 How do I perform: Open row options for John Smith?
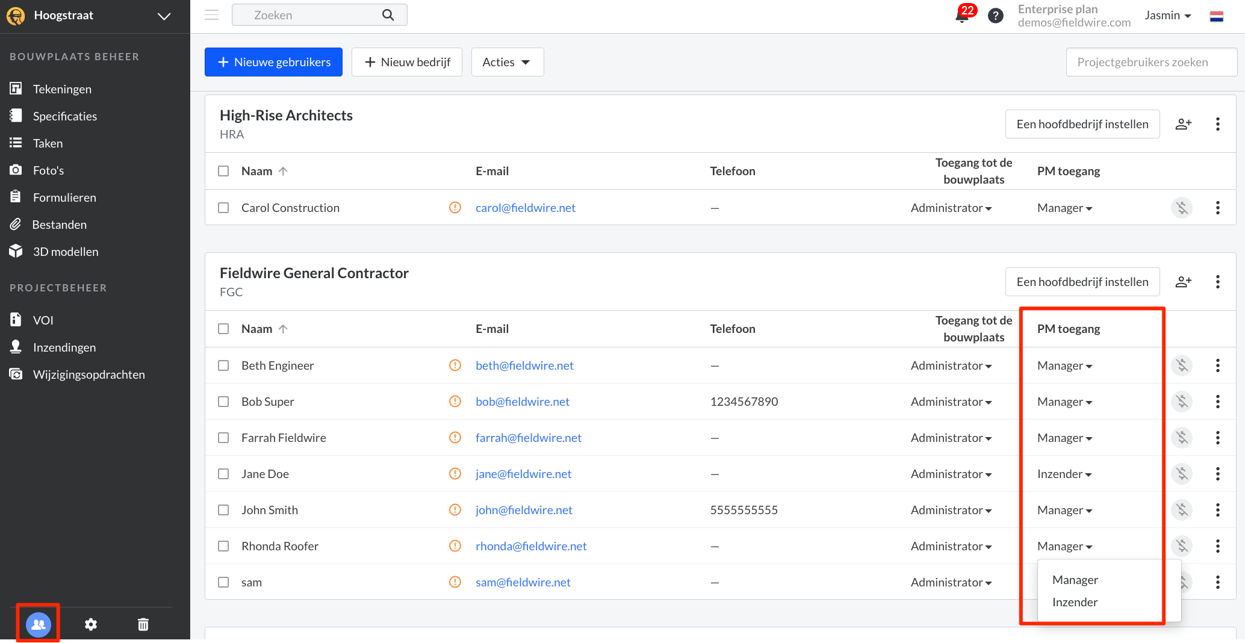click(1218, 510)
